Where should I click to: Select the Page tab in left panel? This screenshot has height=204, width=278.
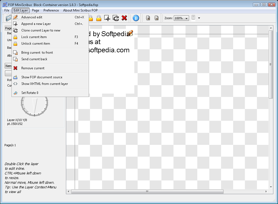point(8,28)
